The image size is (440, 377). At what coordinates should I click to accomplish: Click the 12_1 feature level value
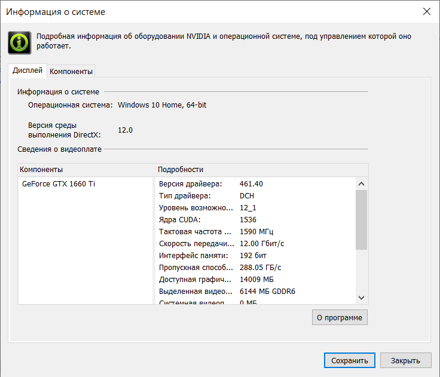coord(247,208)
